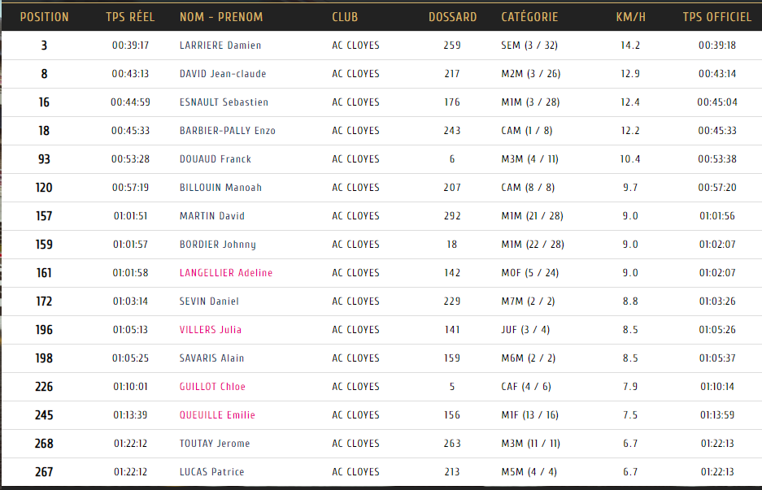
Task: Click position number 268
Action: [x=44, y=444]
